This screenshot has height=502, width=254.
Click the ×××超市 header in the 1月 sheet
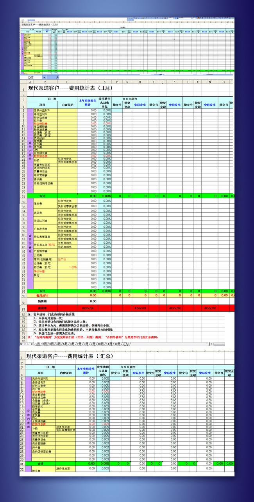pos(129,99)
